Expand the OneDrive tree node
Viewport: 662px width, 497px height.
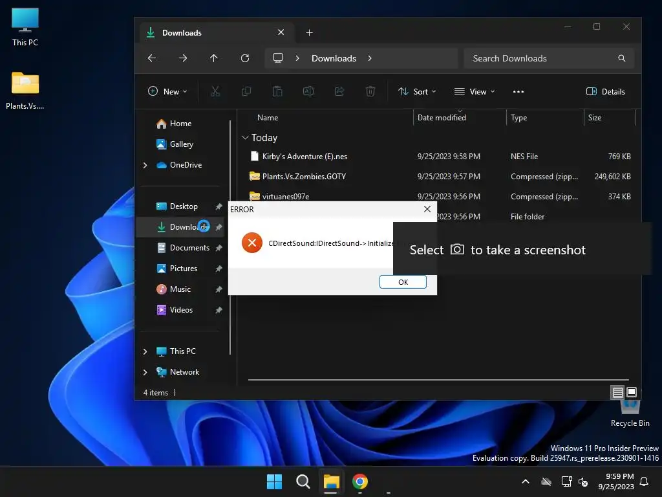pos(145,165)
